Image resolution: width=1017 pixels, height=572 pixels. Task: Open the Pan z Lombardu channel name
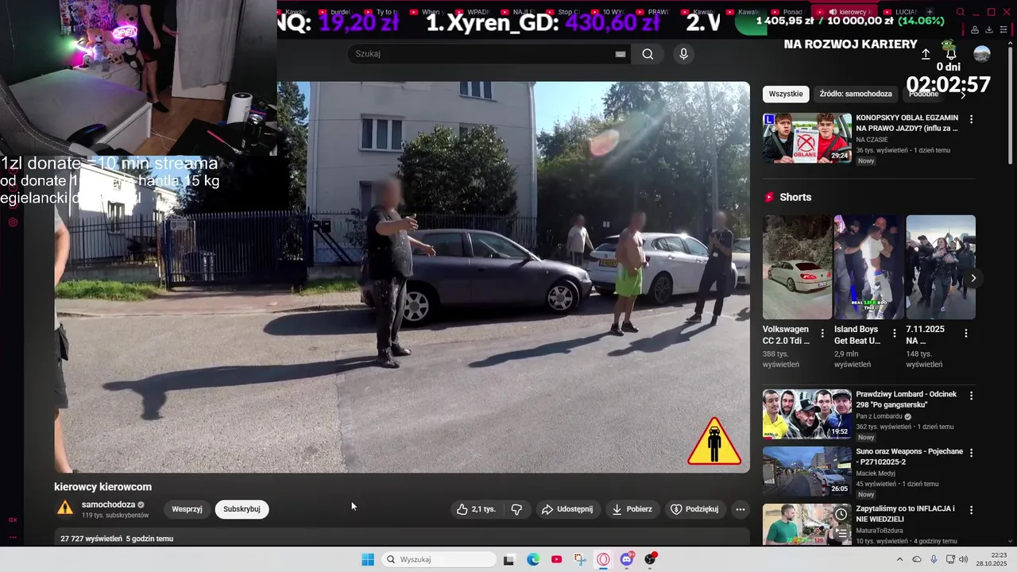tap(879, 416)
